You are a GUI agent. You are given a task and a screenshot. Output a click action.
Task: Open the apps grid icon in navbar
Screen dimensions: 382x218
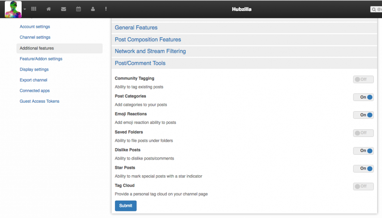pos(34,9)
